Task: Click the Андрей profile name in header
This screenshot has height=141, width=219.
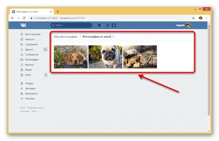Action: pos(180,25)
